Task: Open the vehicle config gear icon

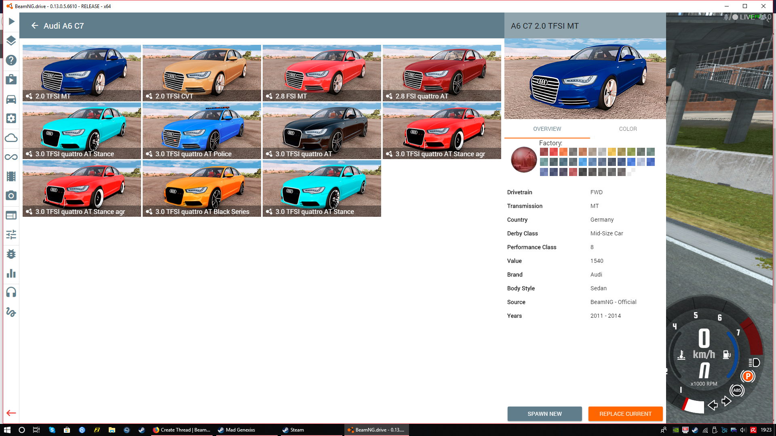Action: (x=11, y=118)
